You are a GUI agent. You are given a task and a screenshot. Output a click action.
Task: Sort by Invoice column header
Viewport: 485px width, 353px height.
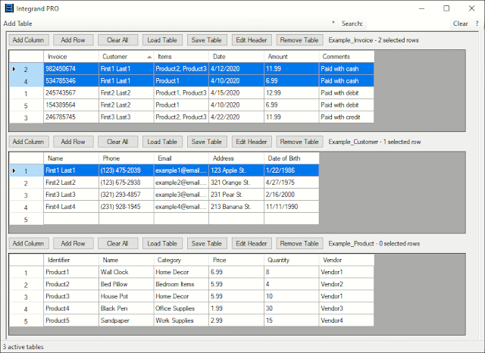(x=71, y=57)
